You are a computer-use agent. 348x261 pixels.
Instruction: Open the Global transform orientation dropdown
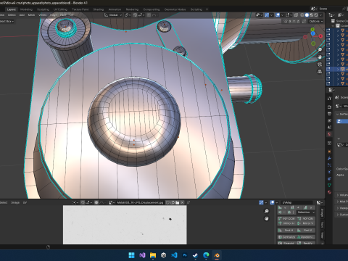tap(113, 15)
